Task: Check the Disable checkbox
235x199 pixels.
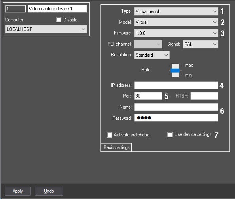Action: [59, 20]
